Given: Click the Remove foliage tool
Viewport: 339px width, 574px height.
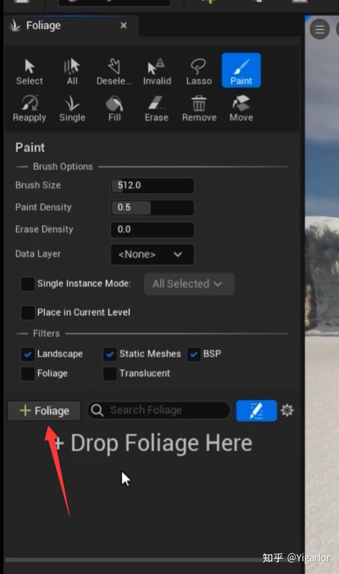Looking at the screenshot, I should pos(199,109).
